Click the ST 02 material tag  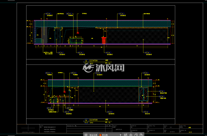click(146, 112)
